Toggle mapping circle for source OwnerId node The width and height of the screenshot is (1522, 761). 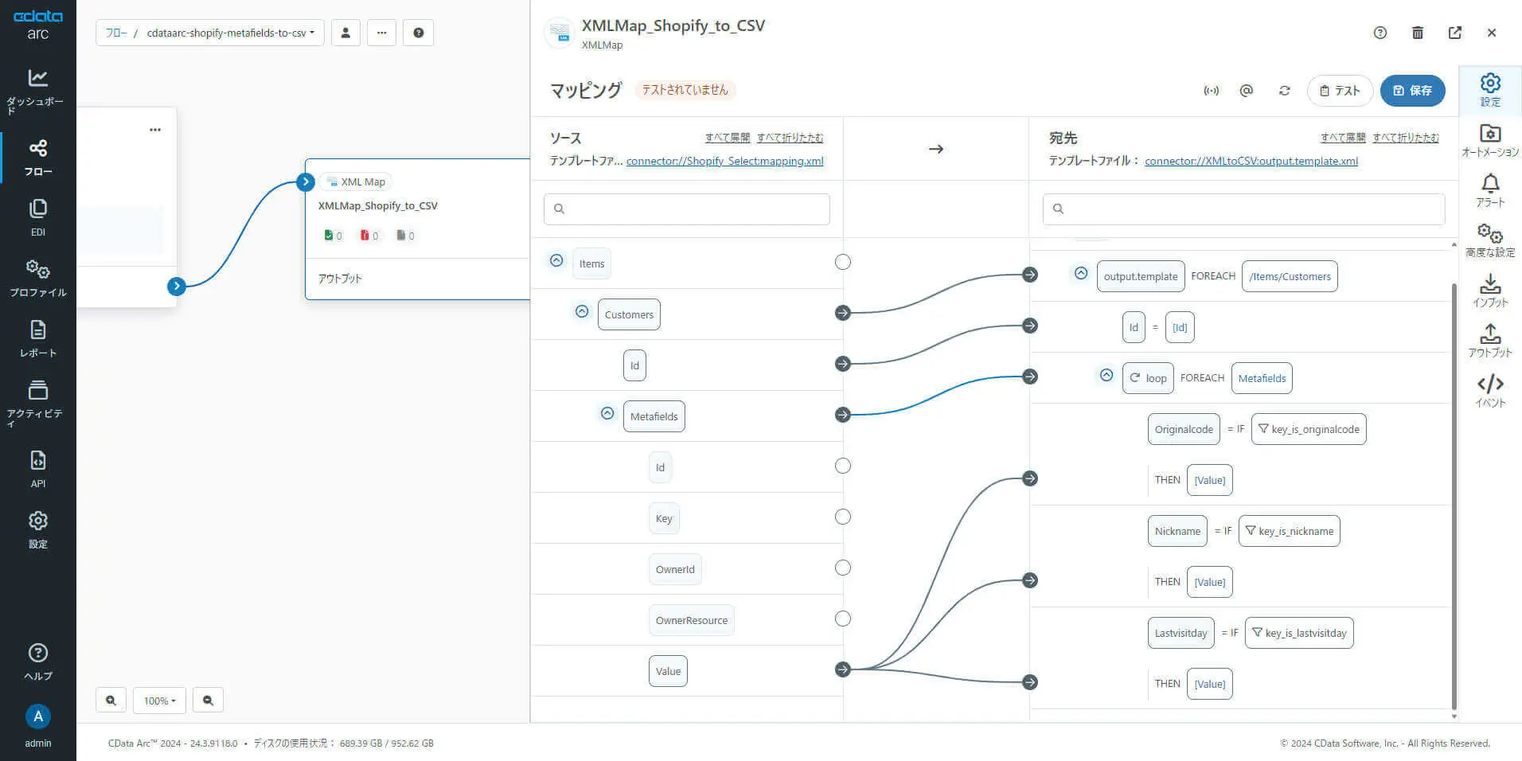[x=842, y=568]
